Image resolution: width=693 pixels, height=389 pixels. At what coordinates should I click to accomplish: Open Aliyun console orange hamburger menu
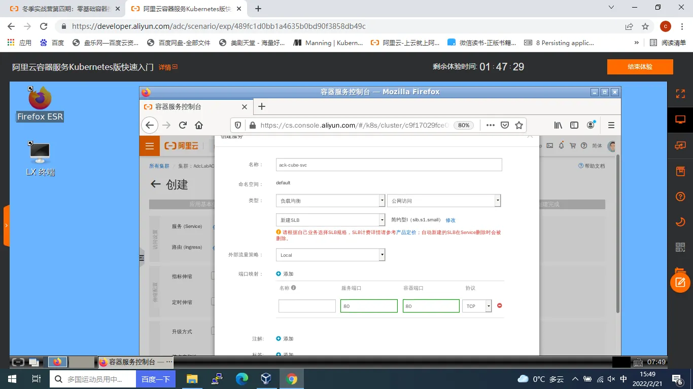point(149,146)
